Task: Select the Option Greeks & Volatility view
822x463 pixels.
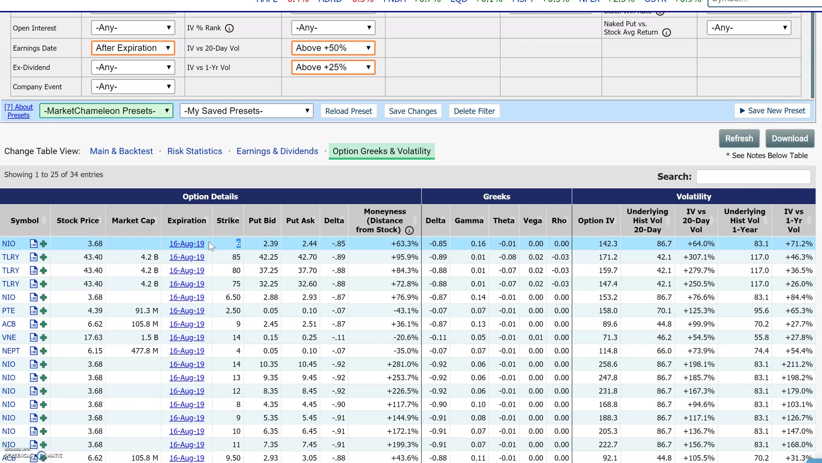Action: tap(381, 151)
